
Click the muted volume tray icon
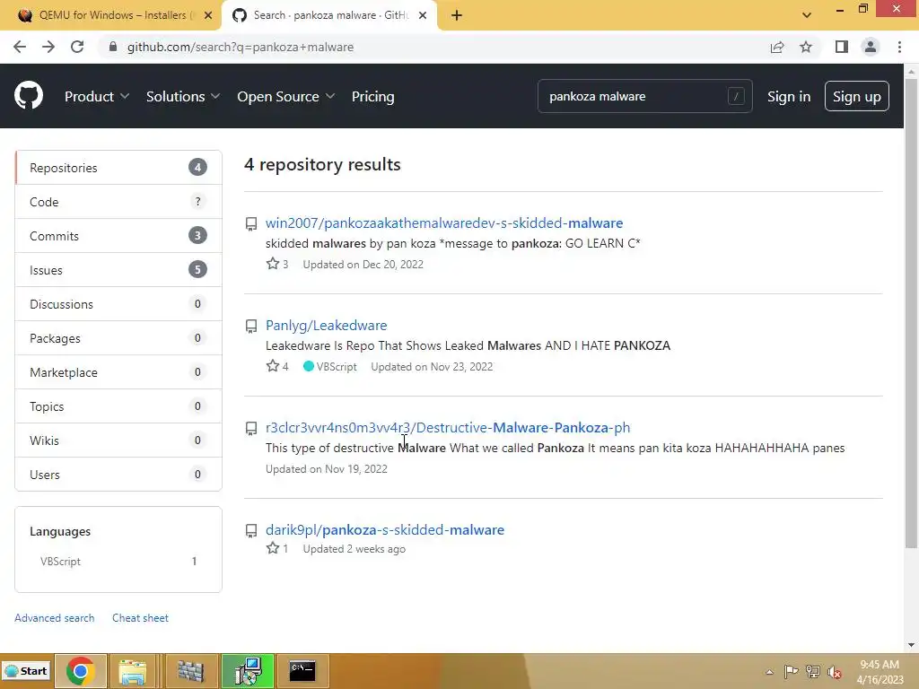pyautogui.click(x=834, y=672)
